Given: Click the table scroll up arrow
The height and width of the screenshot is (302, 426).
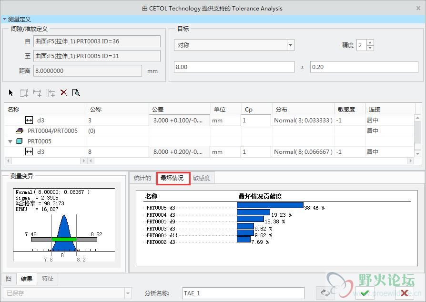Looking at the screenshot, I should (x=417, y=118).
